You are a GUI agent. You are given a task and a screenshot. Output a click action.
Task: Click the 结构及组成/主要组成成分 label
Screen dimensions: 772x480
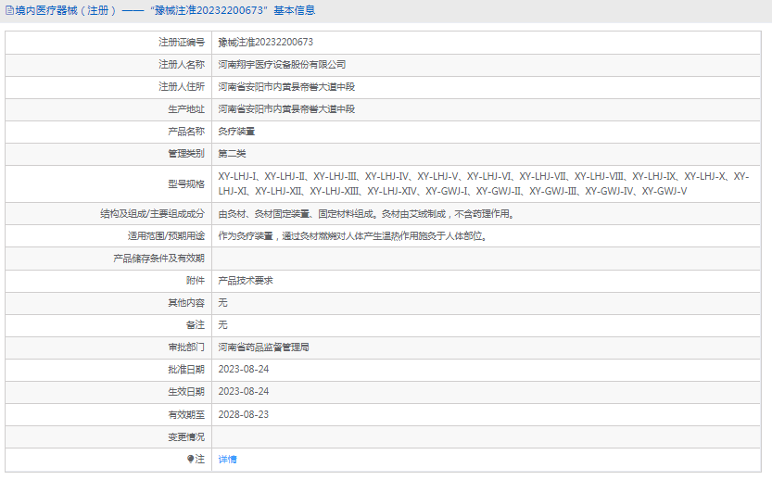(152, 214)
